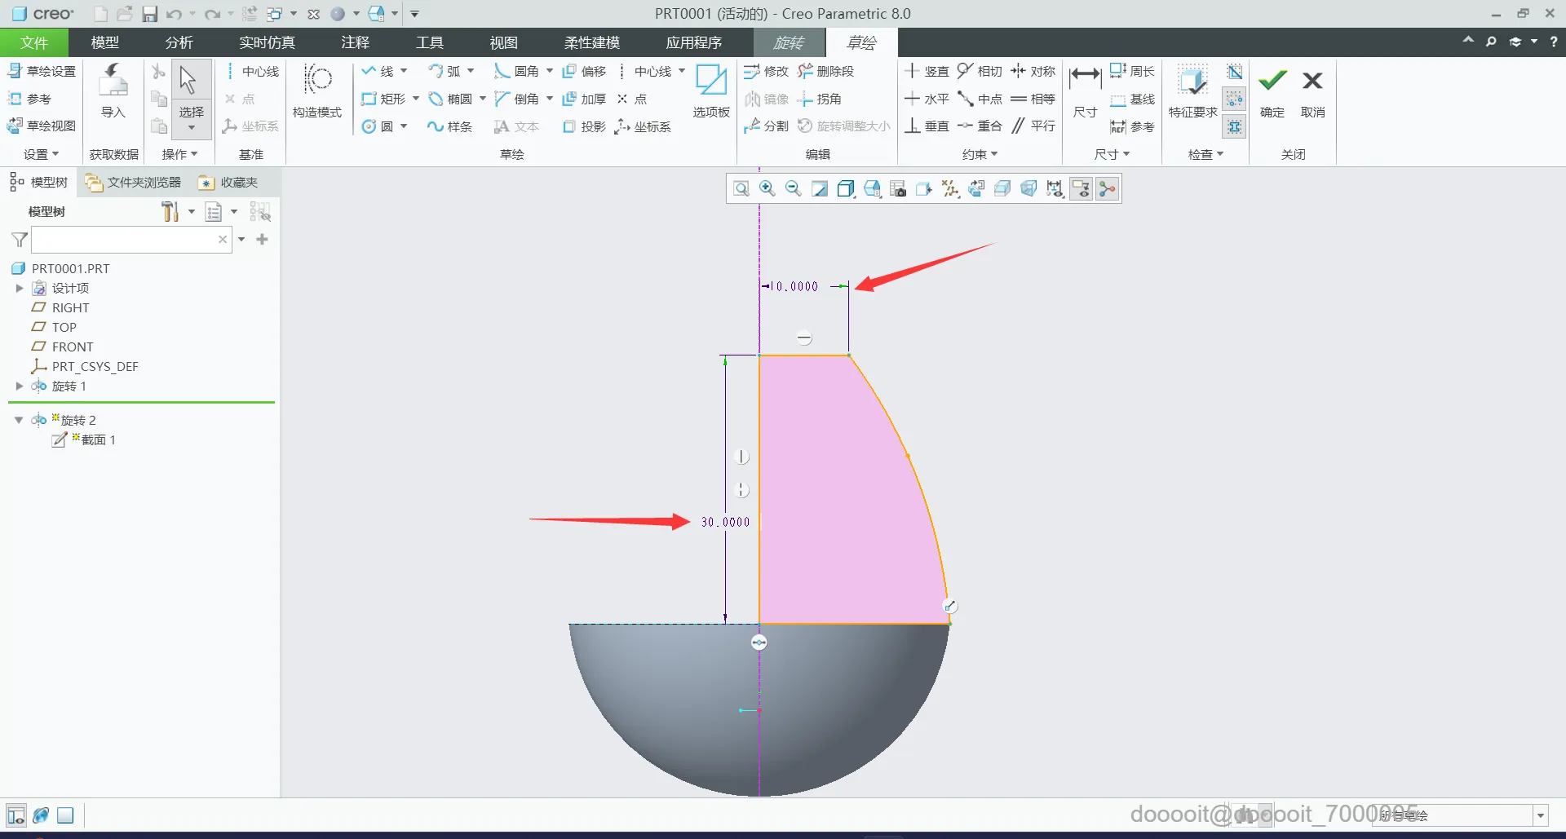This screenshot has height=839, width=1566.
Task: Click the Save disk icon
Action: click(149, 14)
